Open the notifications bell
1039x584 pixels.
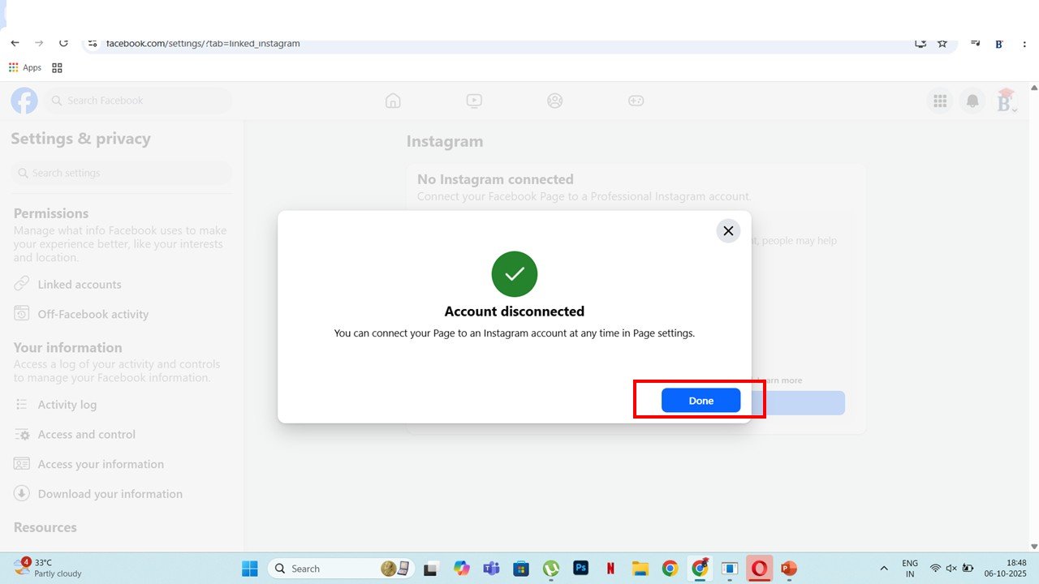972,101
